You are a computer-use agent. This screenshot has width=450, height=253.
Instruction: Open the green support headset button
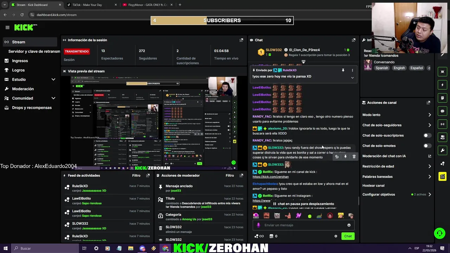439,233
